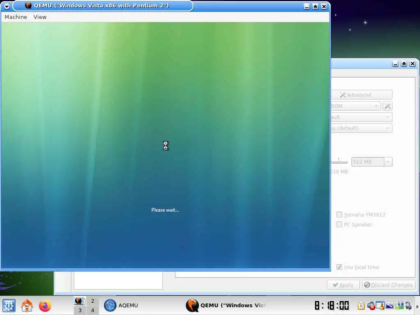Click the rightmost system tray icon

point(409,306)
